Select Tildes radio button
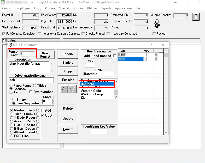The image size is (205, 163). coord(34,86)
